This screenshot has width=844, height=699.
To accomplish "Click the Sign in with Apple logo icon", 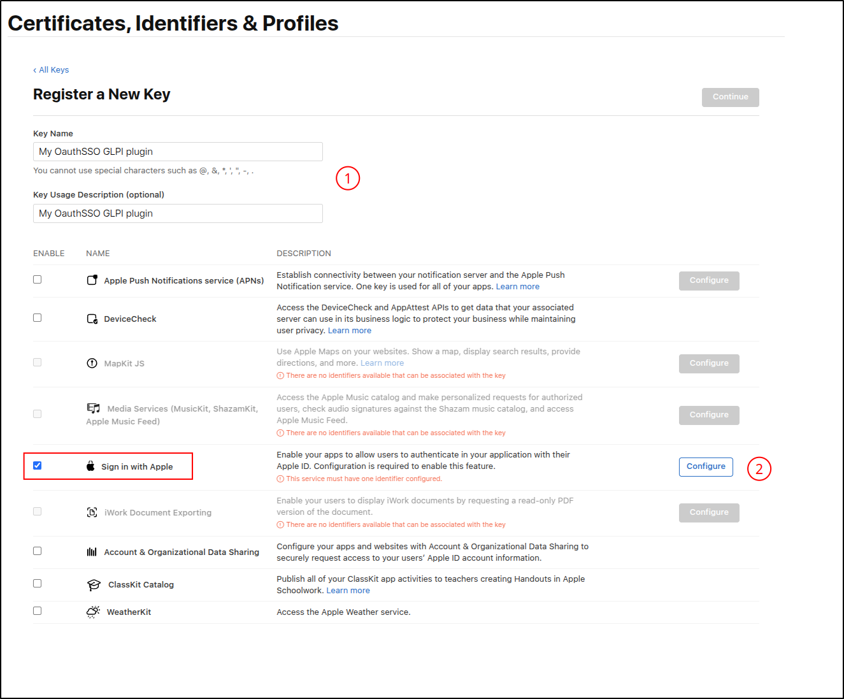I will coord(90,466).
